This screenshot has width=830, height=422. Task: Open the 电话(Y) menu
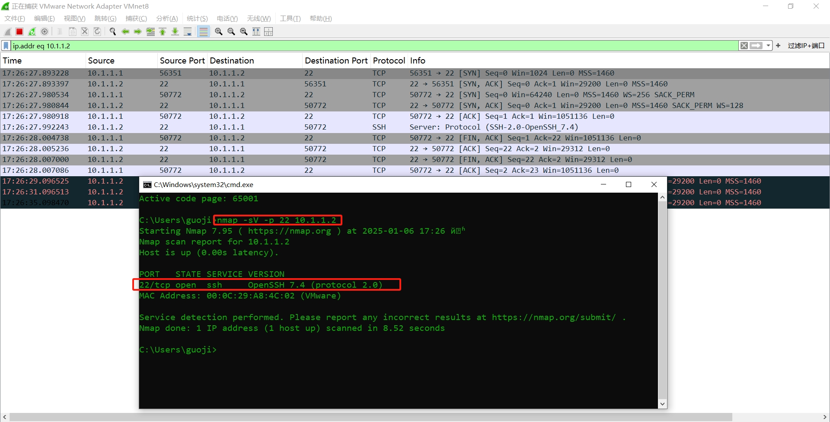[x=227, y=19]
